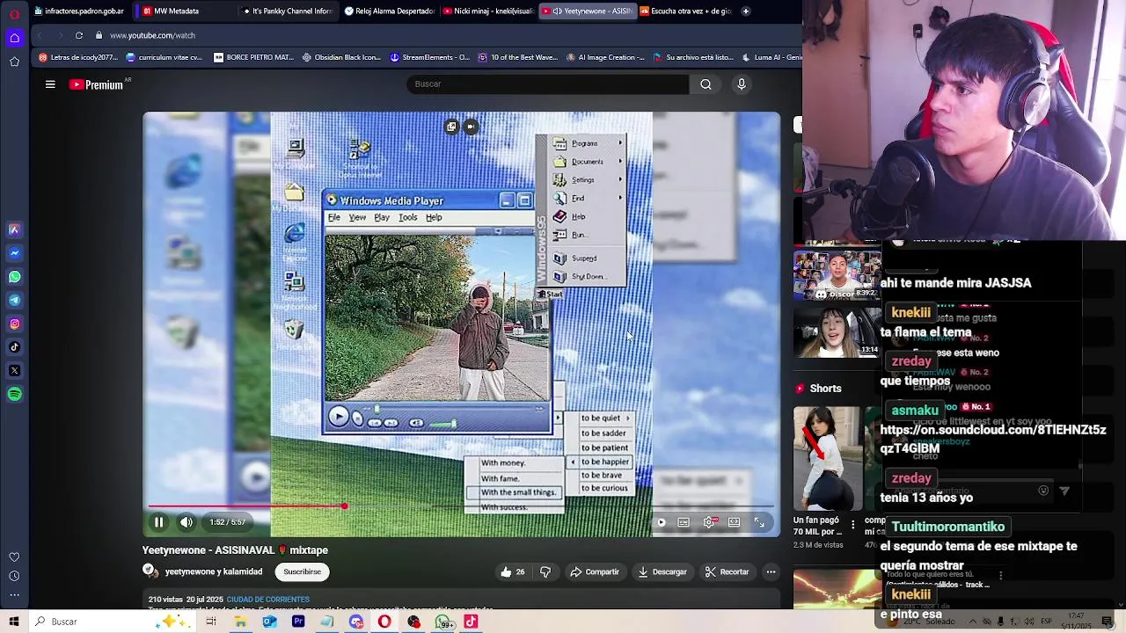Open StreamElements bookmark
The image size is (1126, 633).
point(430,57)
